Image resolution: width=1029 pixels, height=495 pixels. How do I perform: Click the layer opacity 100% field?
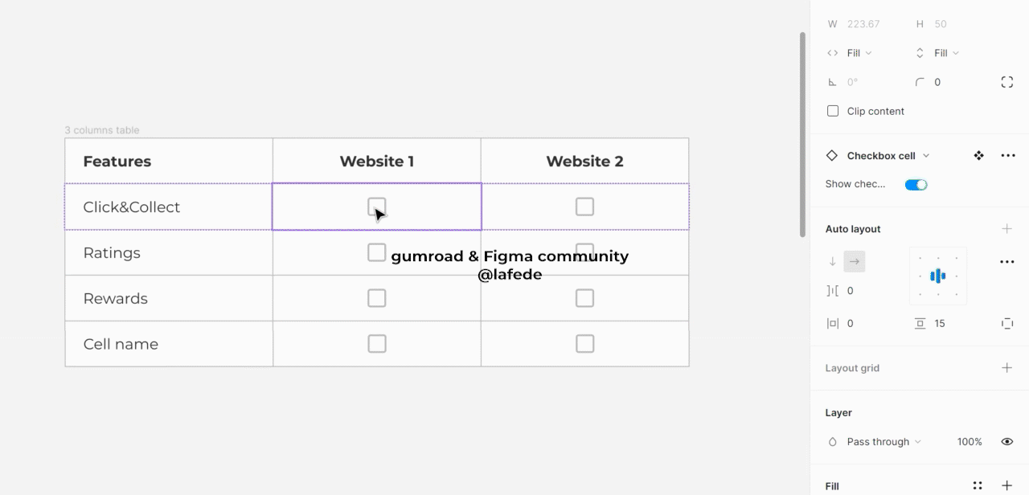[x=970, y=442]
